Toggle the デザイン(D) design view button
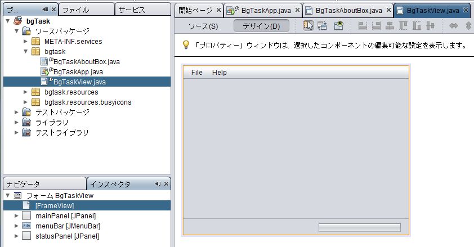The width and height of the screenshot is (474, 247). tap(261, 26)
